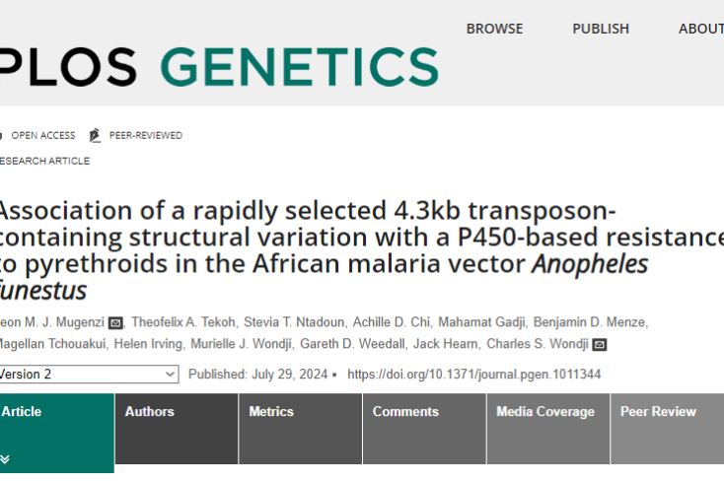
Task: Open the Publish menu
Action: tap(601, 29)
